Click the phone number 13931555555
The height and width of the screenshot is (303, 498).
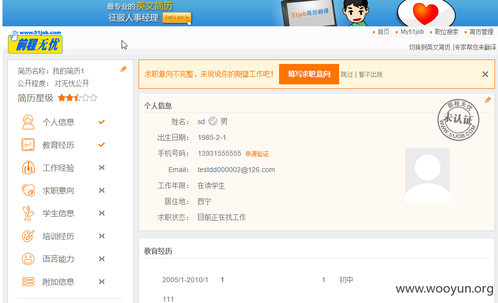pyautogui.click(x=219, y=154)
